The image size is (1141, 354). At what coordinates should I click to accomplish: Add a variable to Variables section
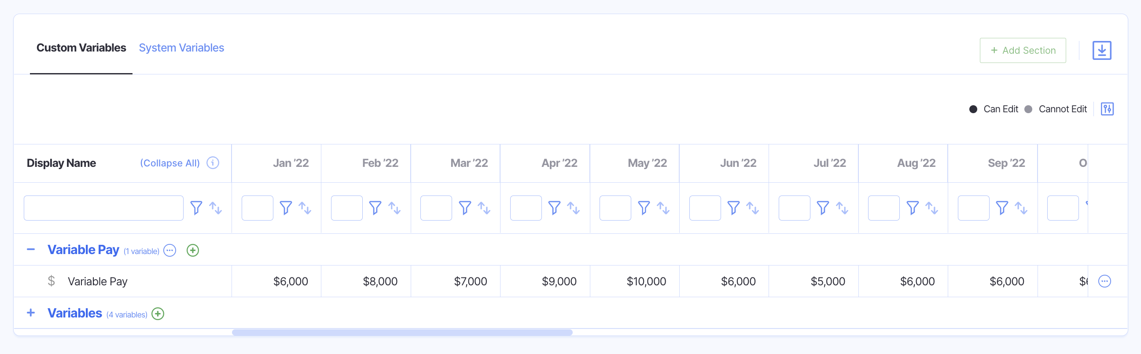click(158, 313)
